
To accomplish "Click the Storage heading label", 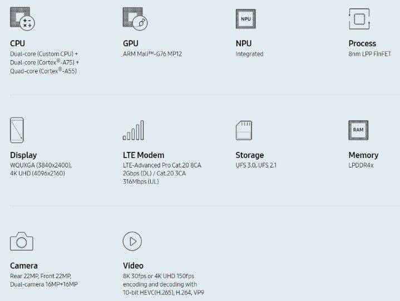I will (250, 155).
